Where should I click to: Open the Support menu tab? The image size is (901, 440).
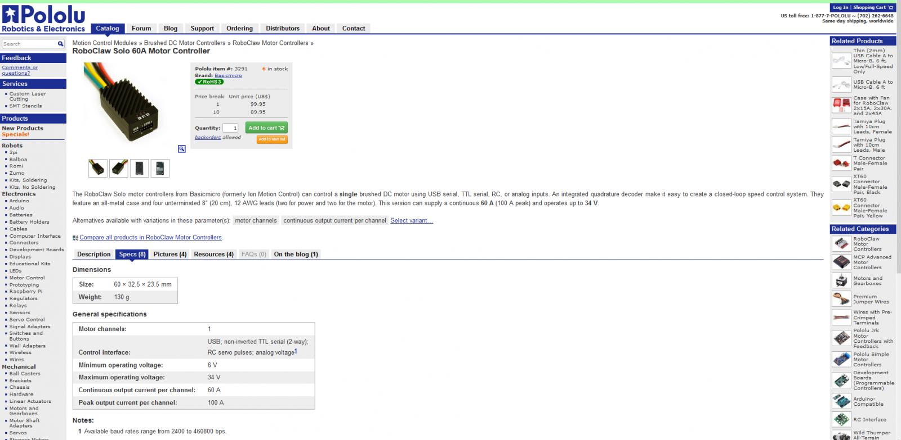pos(202,28)
